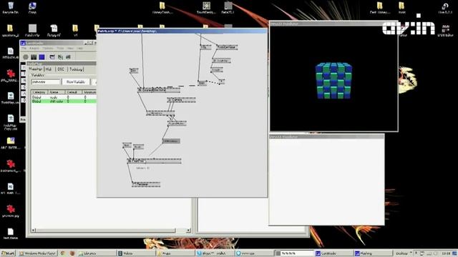Select the first Global variable row
Viewport: 458px width, 257px height.
64,97
